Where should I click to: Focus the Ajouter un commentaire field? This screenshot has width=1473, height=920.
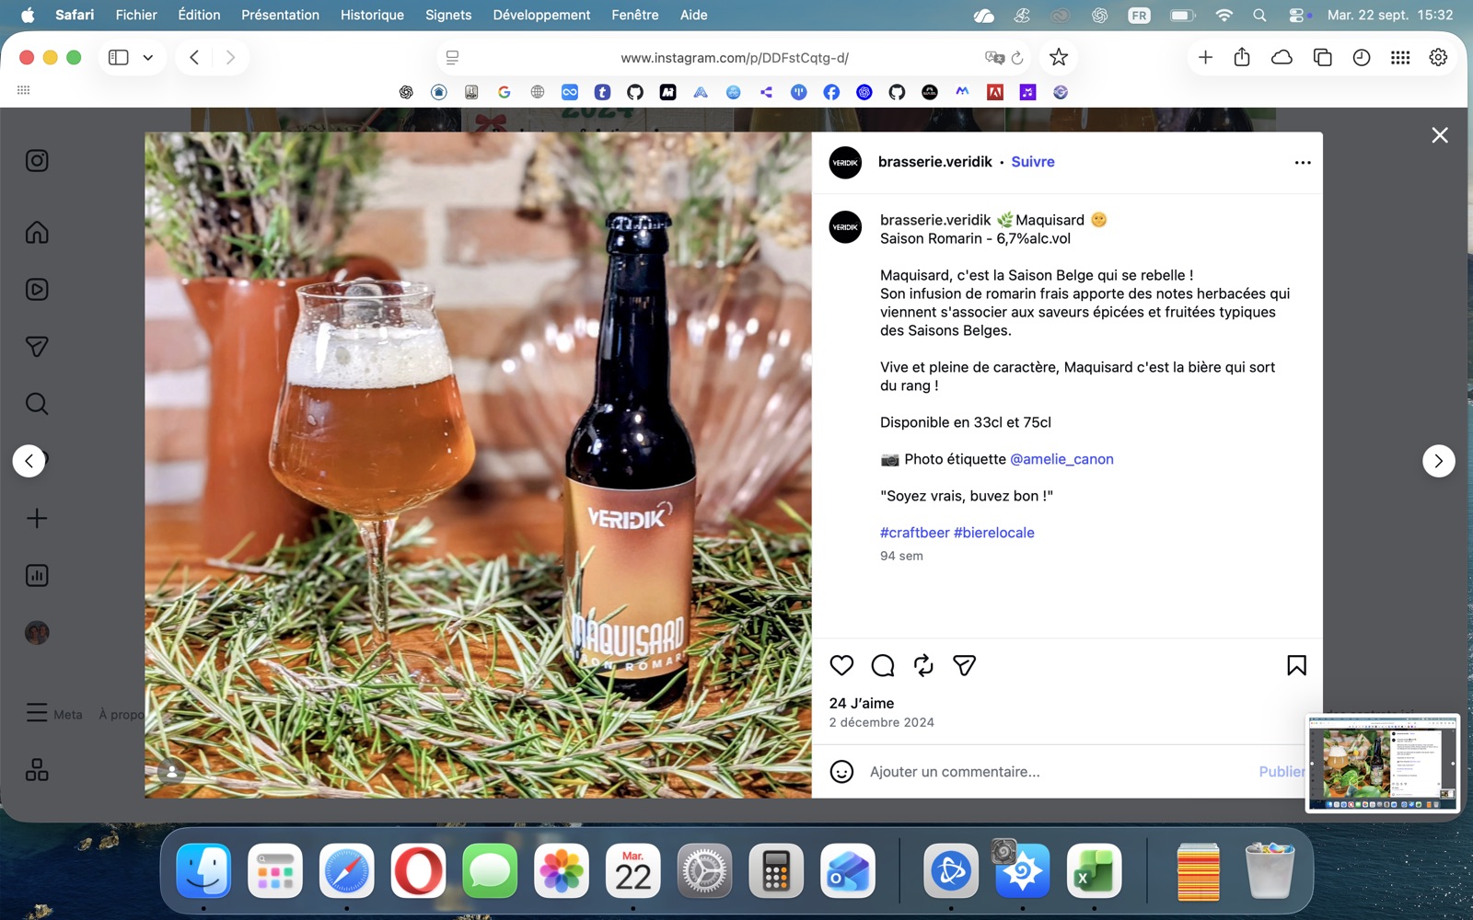coord(1059,772)
